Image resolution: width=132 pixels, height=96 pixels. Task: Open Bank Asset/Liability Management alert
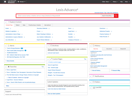15,51
